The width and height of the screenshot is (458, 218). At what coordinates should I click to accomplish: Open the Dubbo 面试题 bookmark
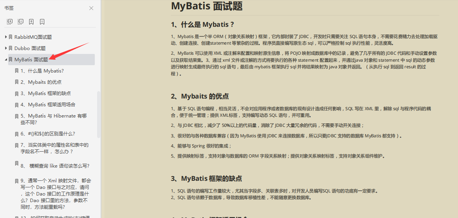click(x=30, y=48)
